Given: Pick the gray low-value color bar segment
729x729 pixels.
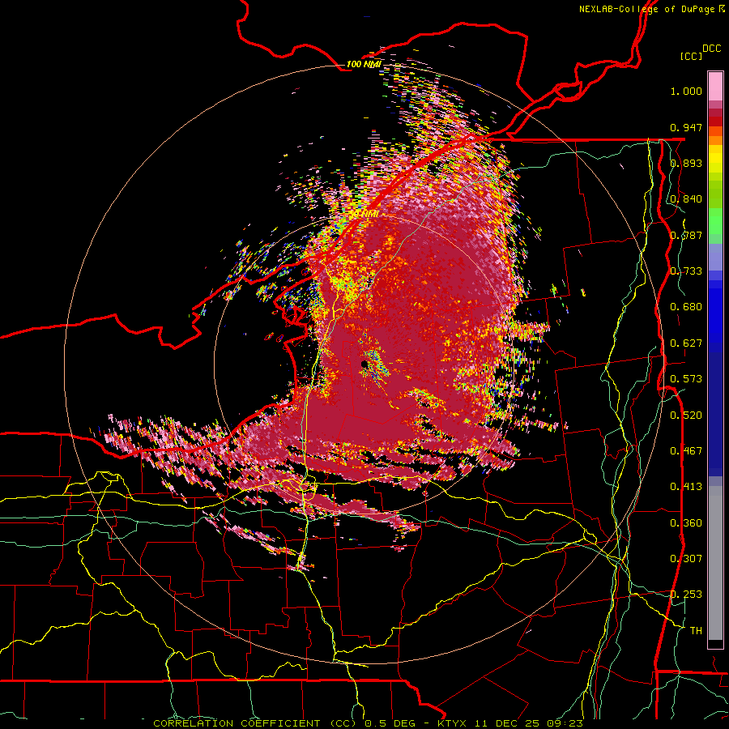Looking at the screenshot, I should pos(715,563).
